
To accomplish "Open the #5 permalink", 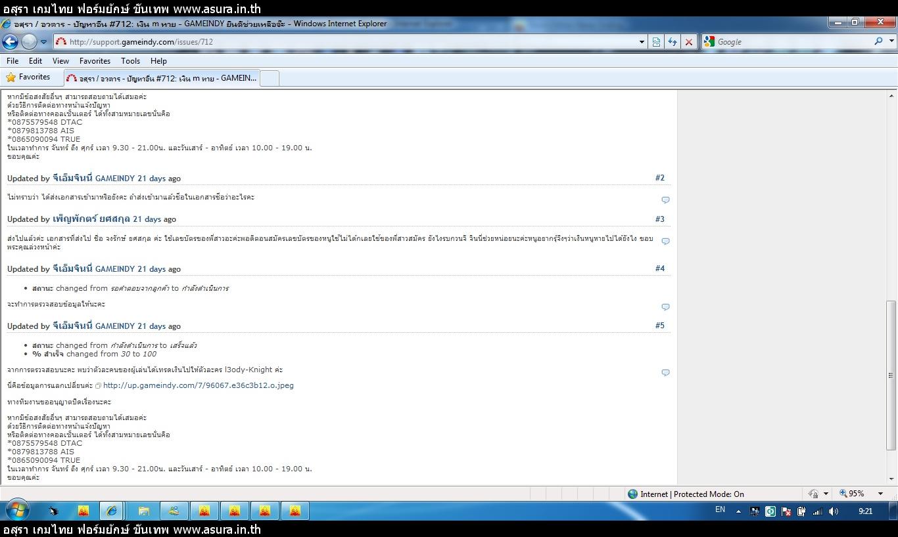I will pos(660,326).
